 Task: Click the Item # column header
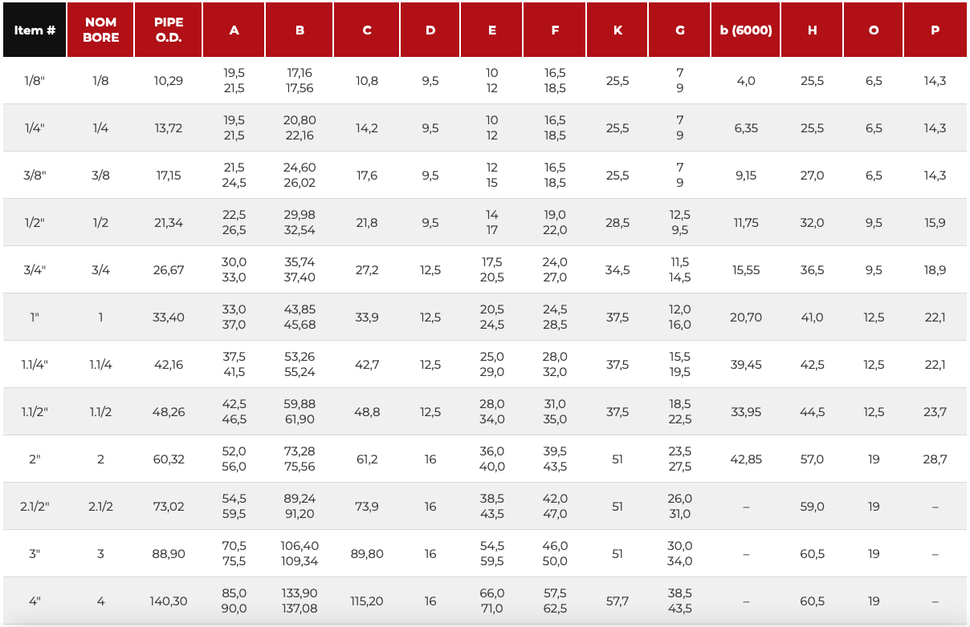(x=35, y=30)
